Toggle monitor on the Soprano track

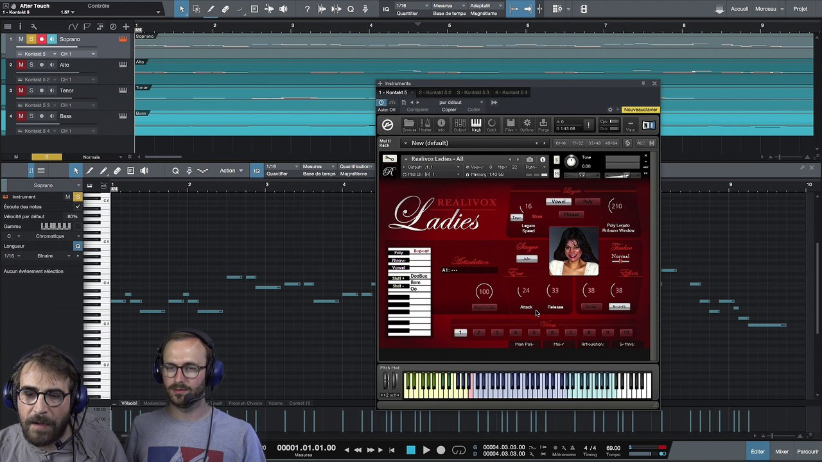[52, 39]
